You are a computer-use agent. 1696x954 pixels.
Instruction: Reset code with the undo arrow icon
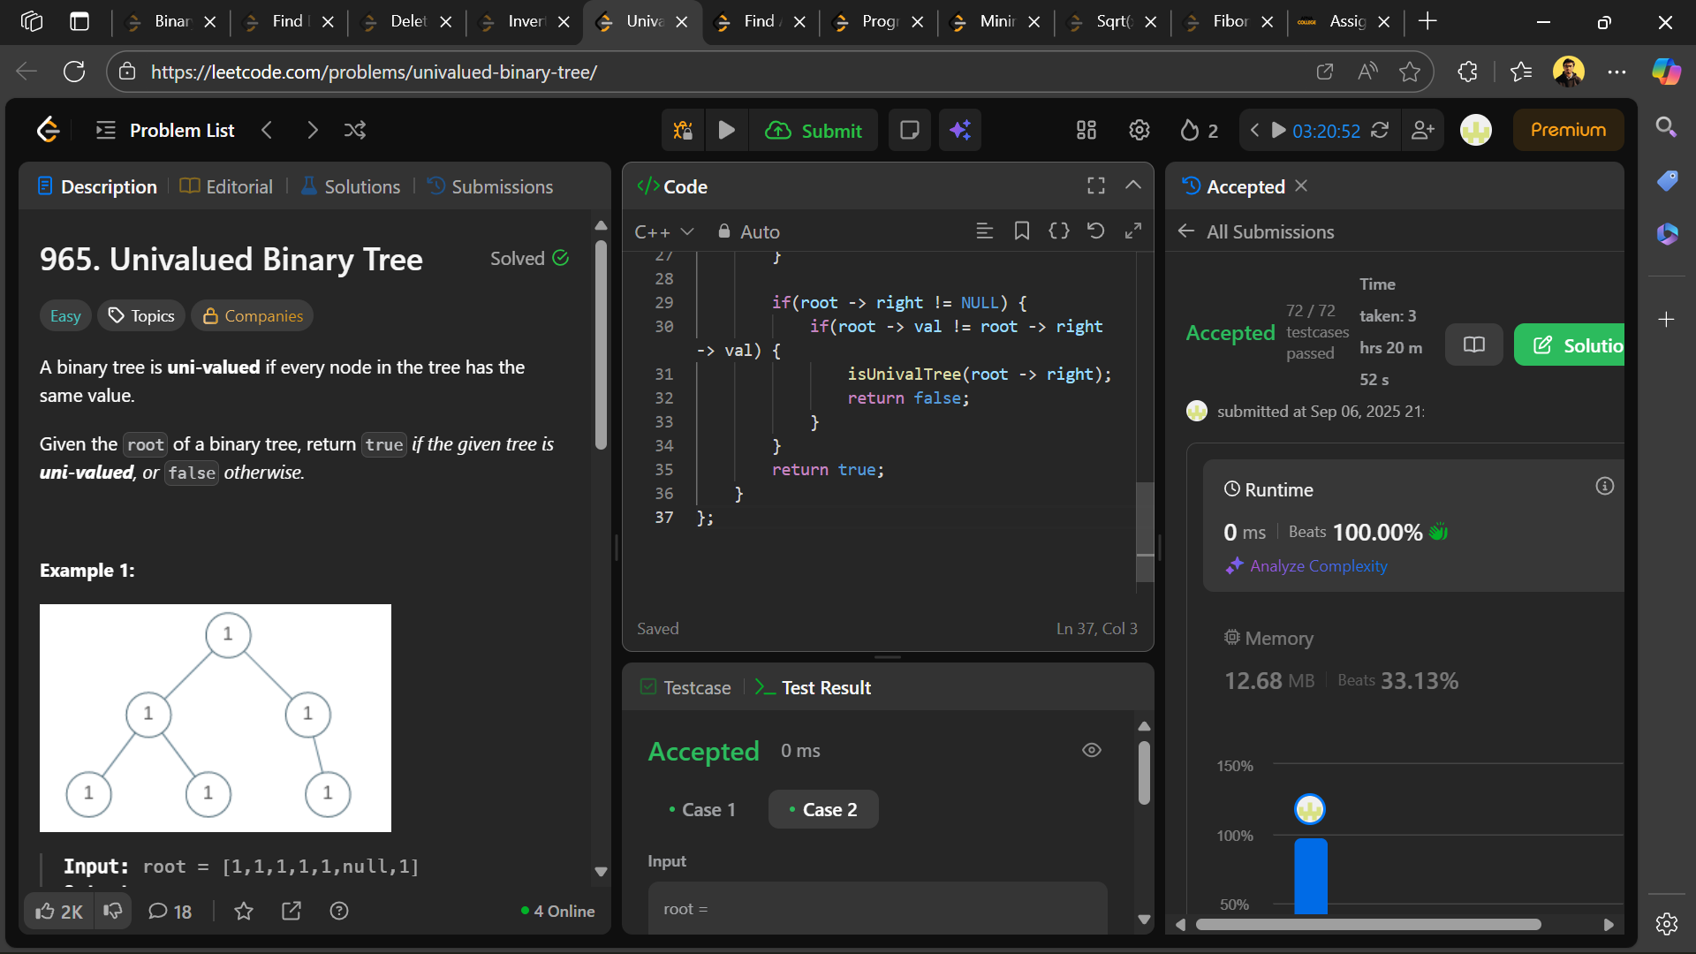click(1095, 231)
